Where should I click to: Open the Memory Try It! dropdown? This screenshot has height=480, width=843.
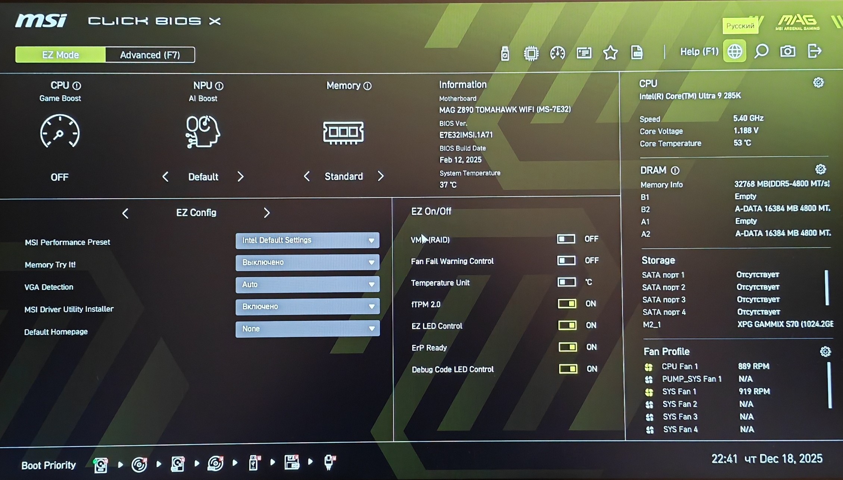click(307, 262)
